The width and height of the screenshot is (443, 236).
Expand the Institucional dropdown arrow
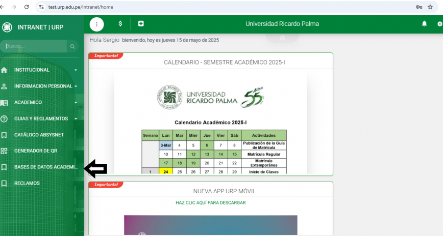pos(76,70)
